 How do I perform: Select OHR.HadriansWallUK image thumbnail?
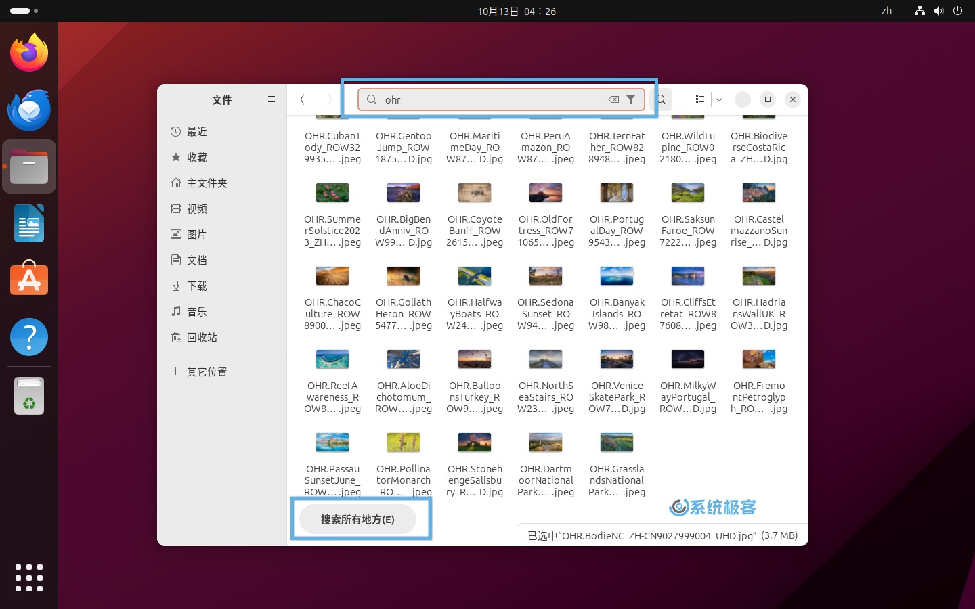coord(759,276)
